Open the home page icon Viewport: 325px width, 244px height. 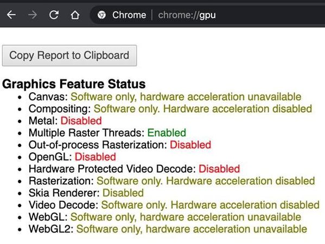tap(75, 15)
